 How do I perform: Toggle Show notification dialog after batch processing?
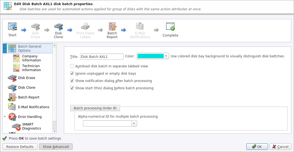[72, 81]
